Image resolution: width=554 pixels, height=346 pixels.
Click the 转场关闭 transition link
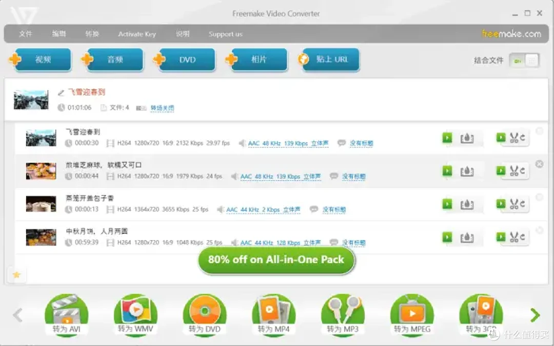coord(162,108)
